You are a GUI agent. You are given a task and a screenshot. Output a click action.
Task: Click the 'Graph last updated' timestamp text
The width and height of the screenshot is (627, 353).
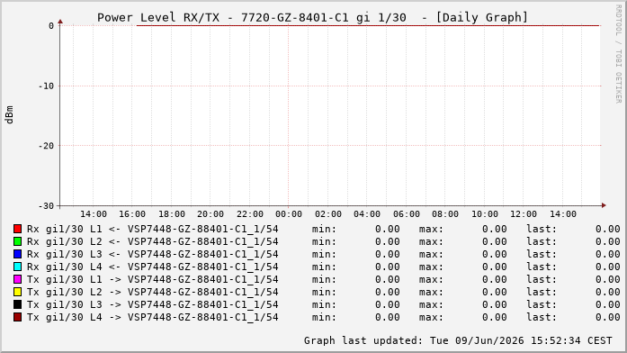pyautogui.click(x=458, y=340)
